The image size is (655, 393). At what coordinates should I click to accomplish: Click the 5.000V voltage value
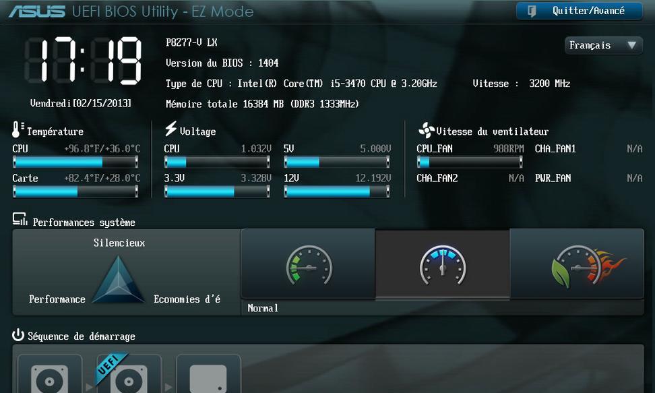pyautogui.click(x=375, y=149)
